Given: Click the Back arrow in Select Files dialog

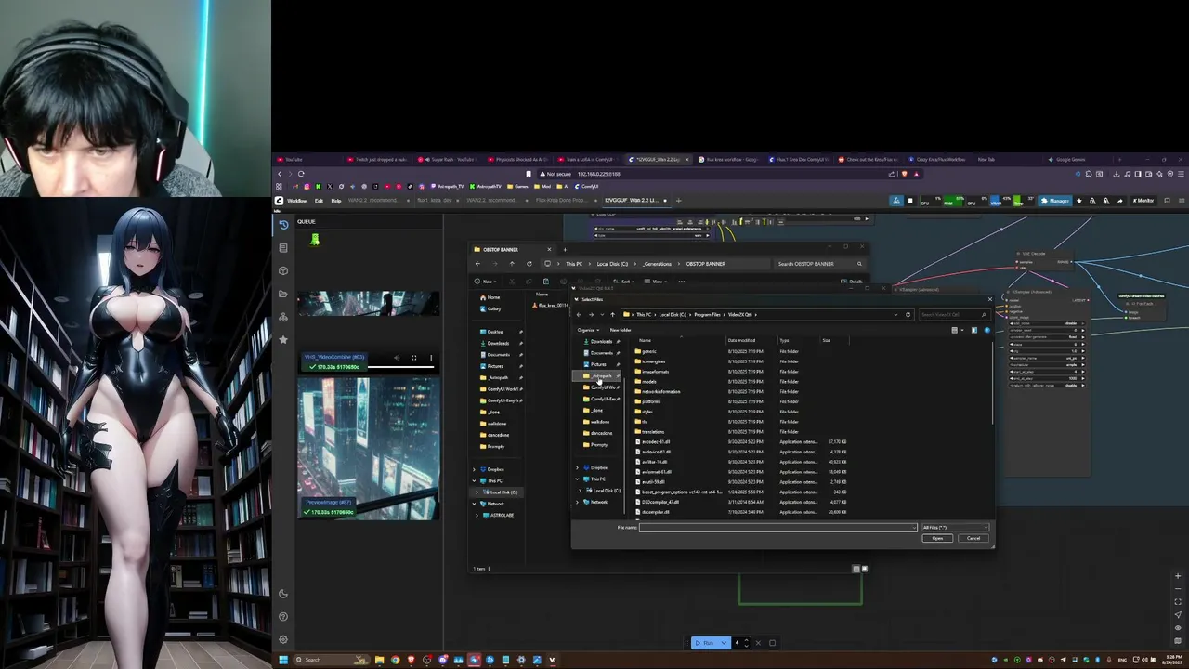Looking at the screenshot, I should [580, 315].
